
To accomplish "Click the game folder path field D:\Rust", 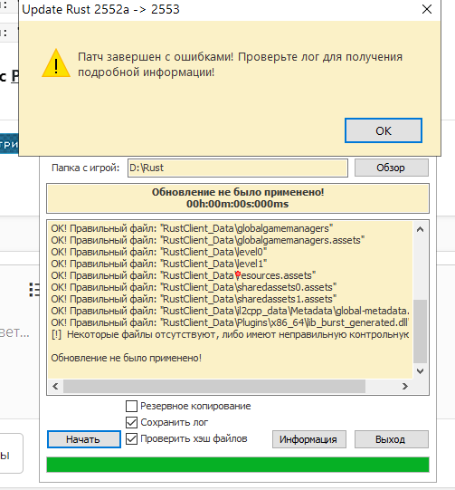I will point(238,168).
